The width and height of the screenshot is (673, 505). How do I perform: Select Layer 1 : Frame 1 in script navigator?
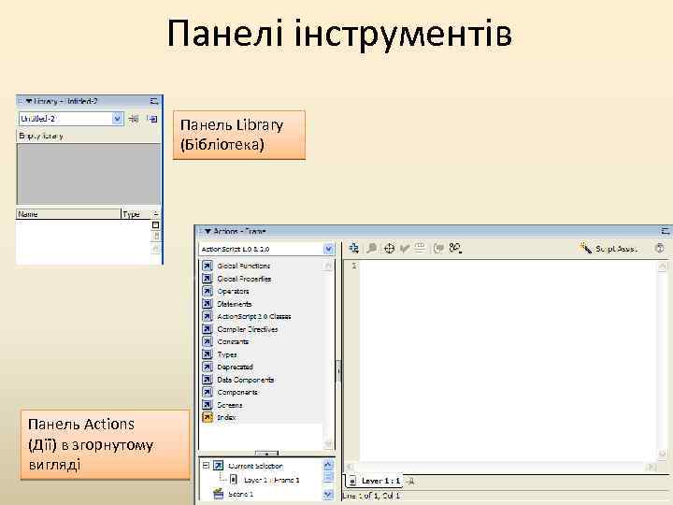click(x=271, y=480)
